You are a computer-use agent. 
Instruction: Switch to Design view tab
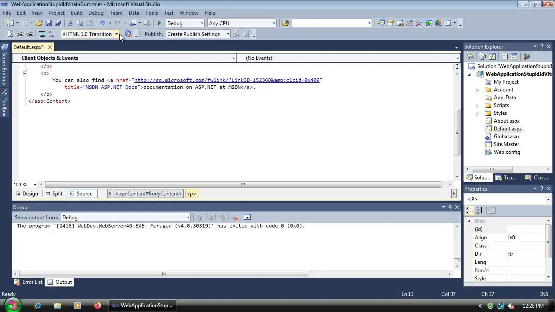click(x=27, y=194)
